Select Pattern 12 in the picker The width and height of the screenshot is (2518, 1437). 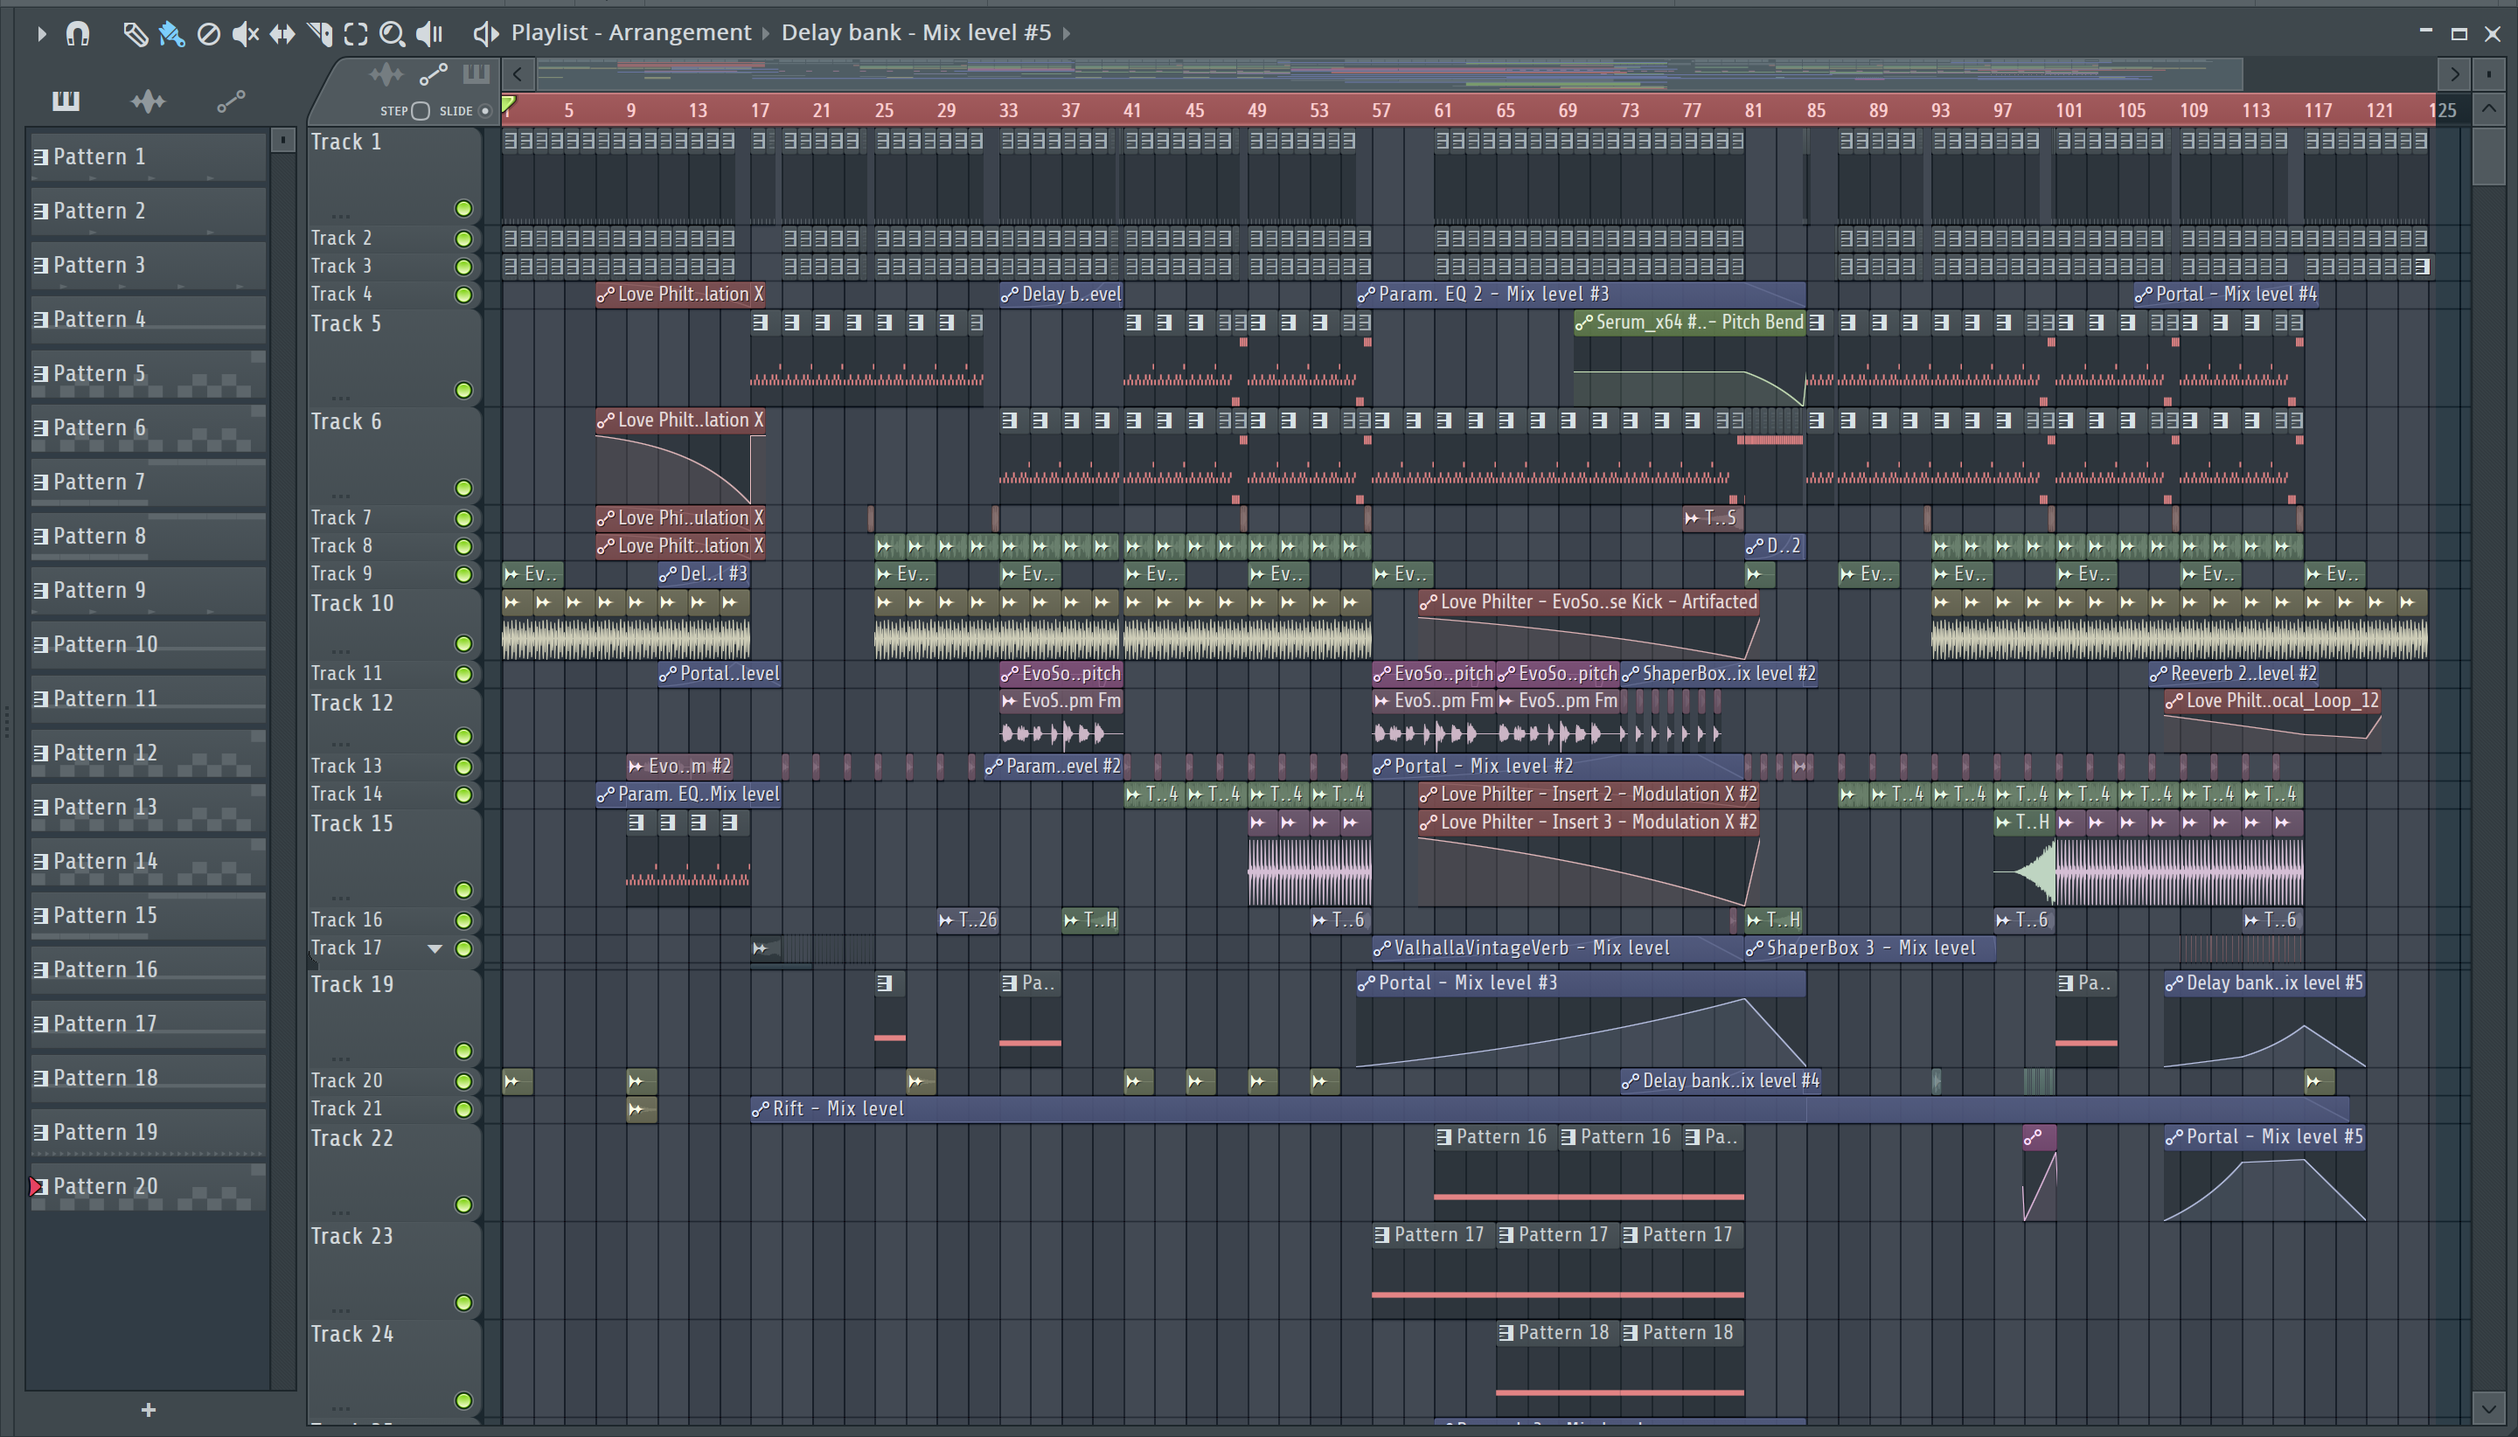(148, 753)
